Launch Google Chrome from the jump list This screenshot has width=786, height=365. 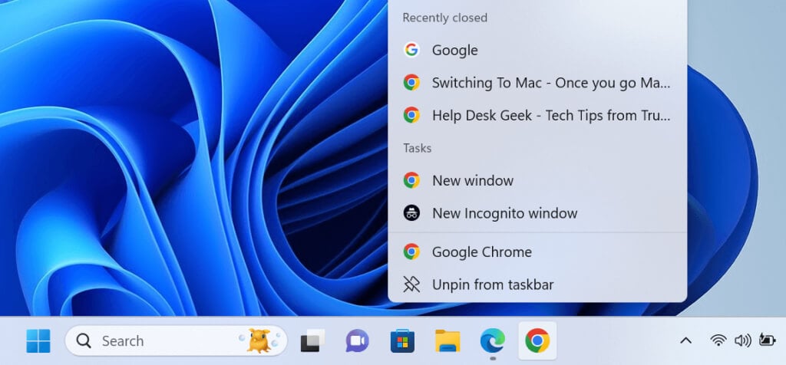point(537,252)
